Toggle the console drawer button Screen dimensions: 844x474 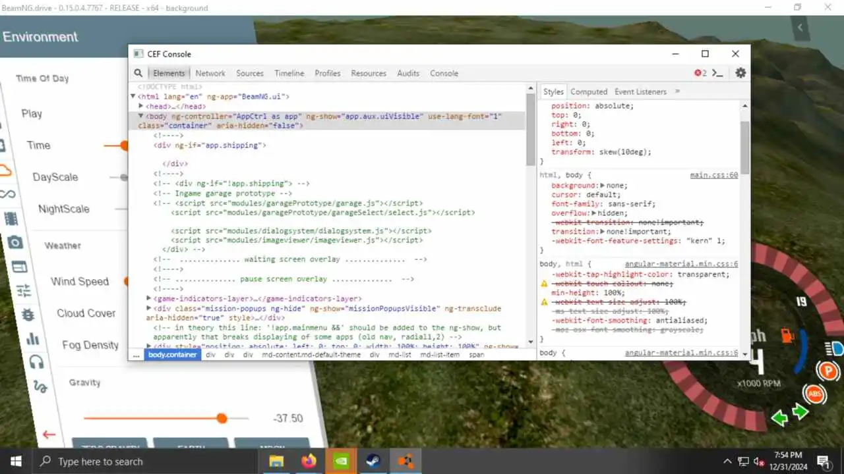[718, 73]
